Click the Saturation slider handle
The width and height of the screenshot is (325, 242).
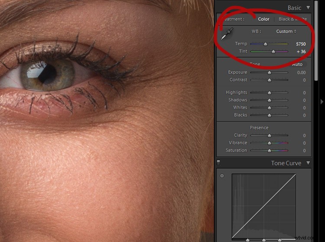tap(269, 150)
